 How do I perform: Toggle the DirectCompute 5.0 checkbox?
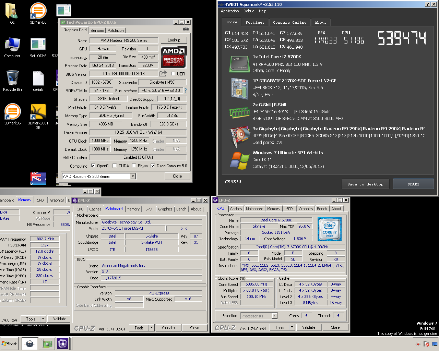click(153, 166)
